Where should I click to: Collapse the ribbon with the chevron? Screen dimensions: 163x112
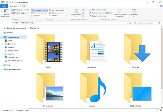coord(158,6)
